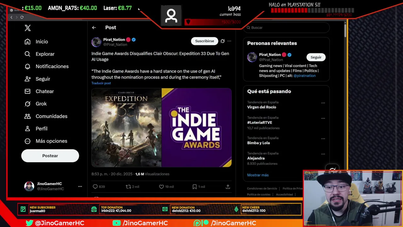Select the Explorar menu label
Image resolution: width=403 pixels, height=227 pixels.
tap(45, 54)
